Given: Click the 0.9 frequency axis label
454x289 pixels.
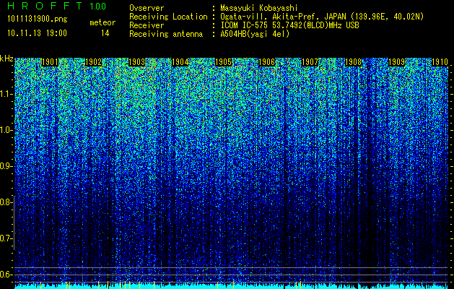Looking at the screenshot, I should (x=4, y=166).
